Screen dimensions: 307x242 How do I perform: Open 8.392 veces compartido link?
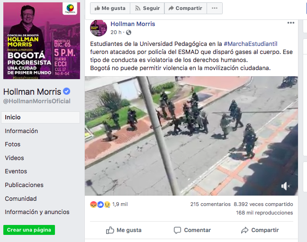pos(263,204)
